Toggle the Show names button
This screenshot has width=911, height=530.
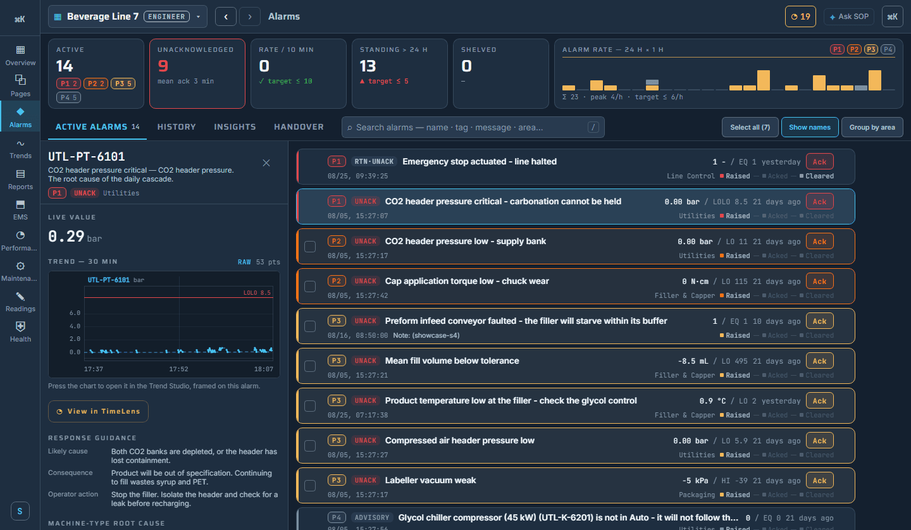tap(810, 127)
